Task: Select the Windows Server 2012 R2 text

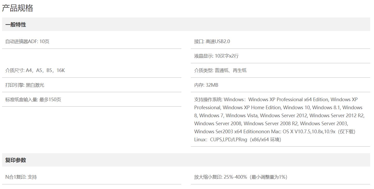Action: (337, 116)
